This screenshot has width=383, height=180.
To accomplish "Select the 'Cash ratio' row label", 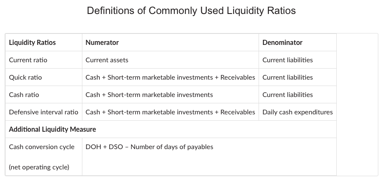I will click(24, 95).
